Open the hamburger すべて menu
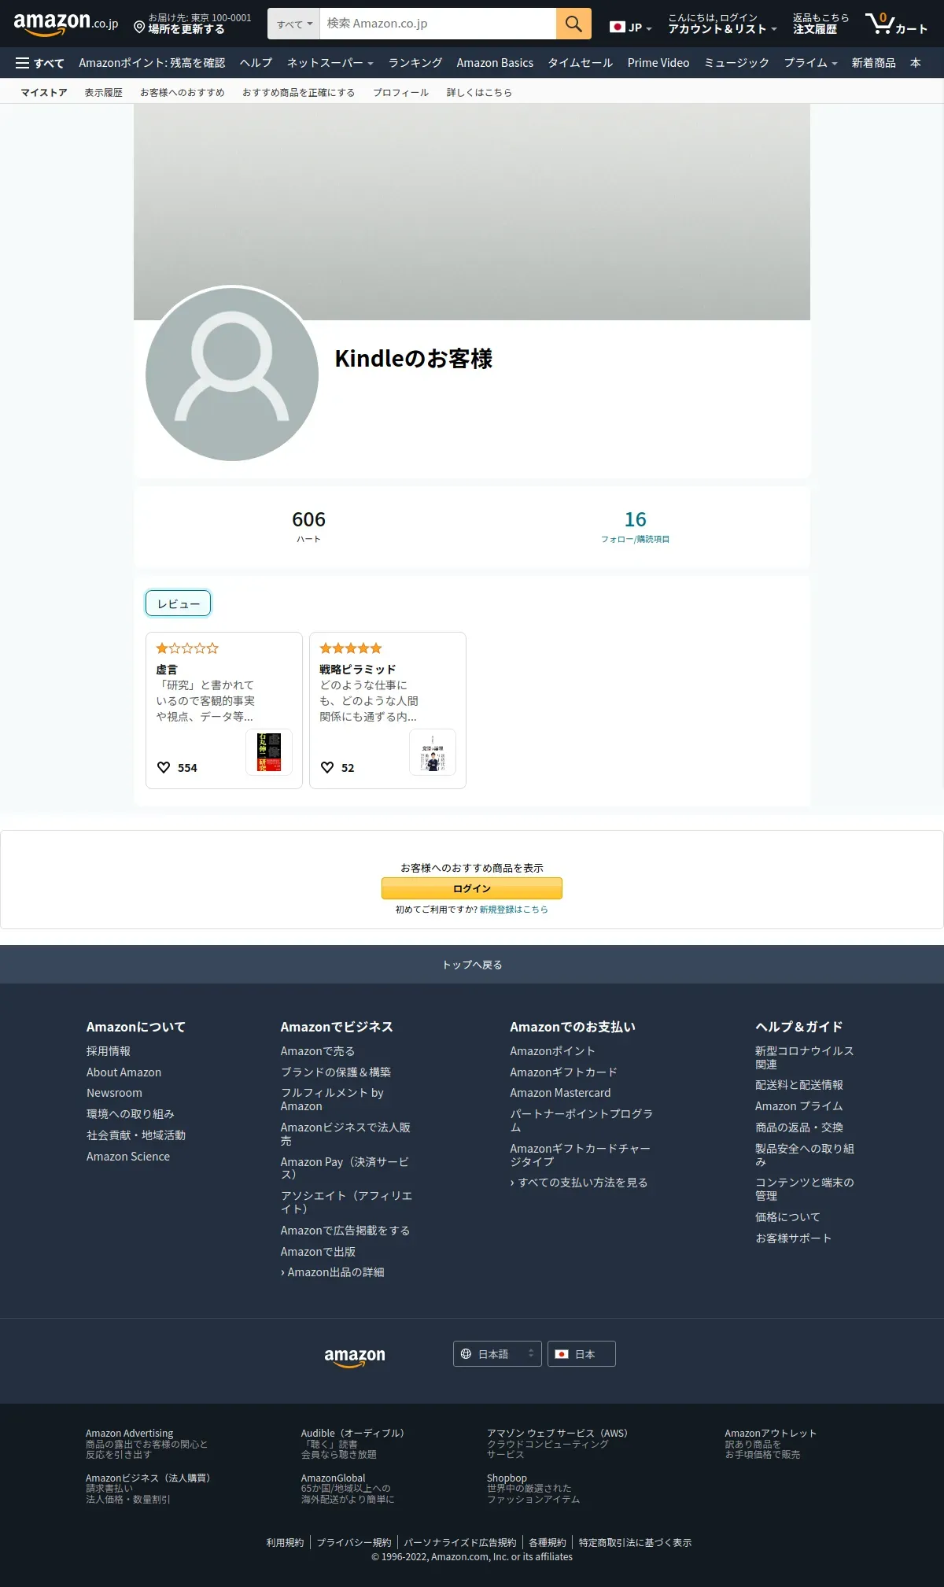The image size is (944, 1587). (x=40, y=63)
